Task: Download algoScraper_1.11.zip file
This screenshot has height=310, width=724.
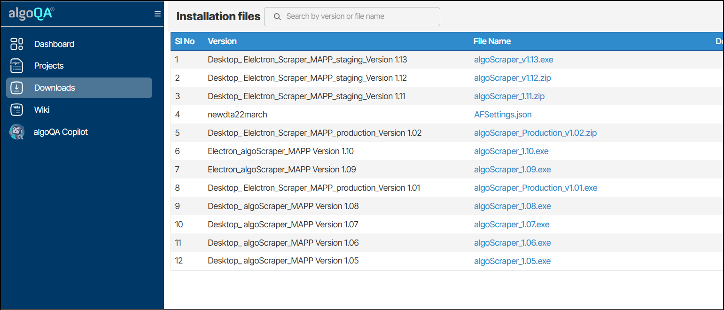Action: (x=509, y=96)
